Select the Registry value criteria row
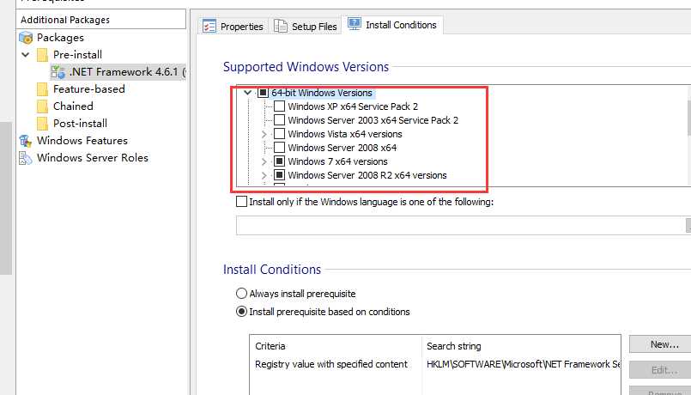 click(331, 364)
